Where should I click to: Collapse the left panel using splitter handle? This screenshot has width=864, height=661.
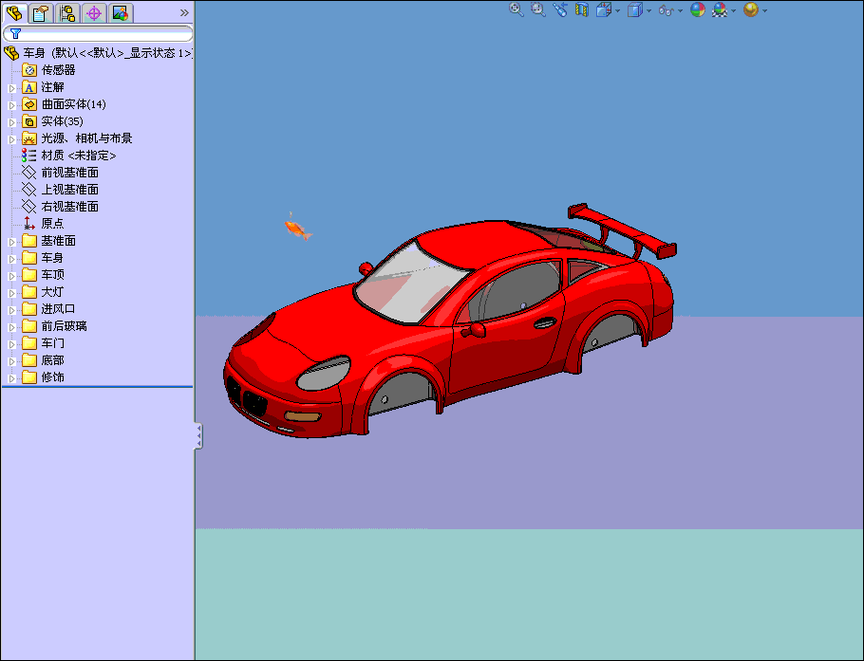pyautogui.click(x=198, y=436)
